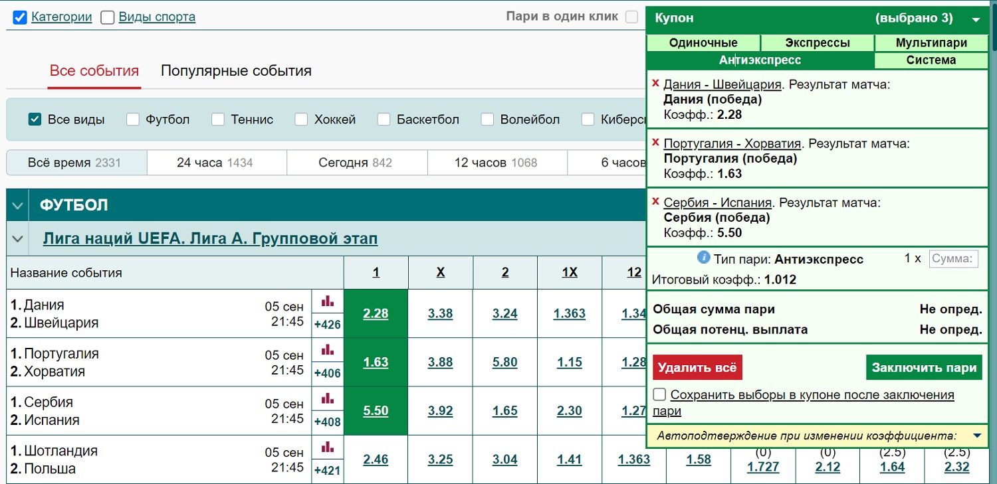Toggle the Категории checkbox
This screenshot has width=997, height=484.
(x=20, y=17)
